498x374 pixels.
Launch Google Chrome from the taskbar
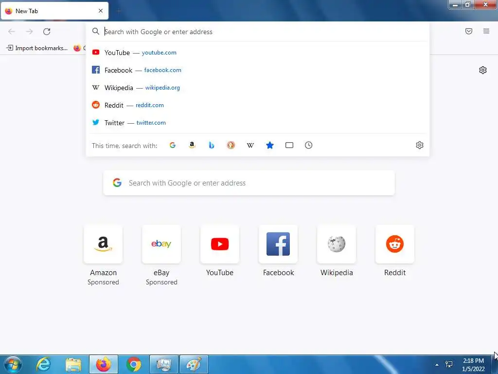[134, 364]
